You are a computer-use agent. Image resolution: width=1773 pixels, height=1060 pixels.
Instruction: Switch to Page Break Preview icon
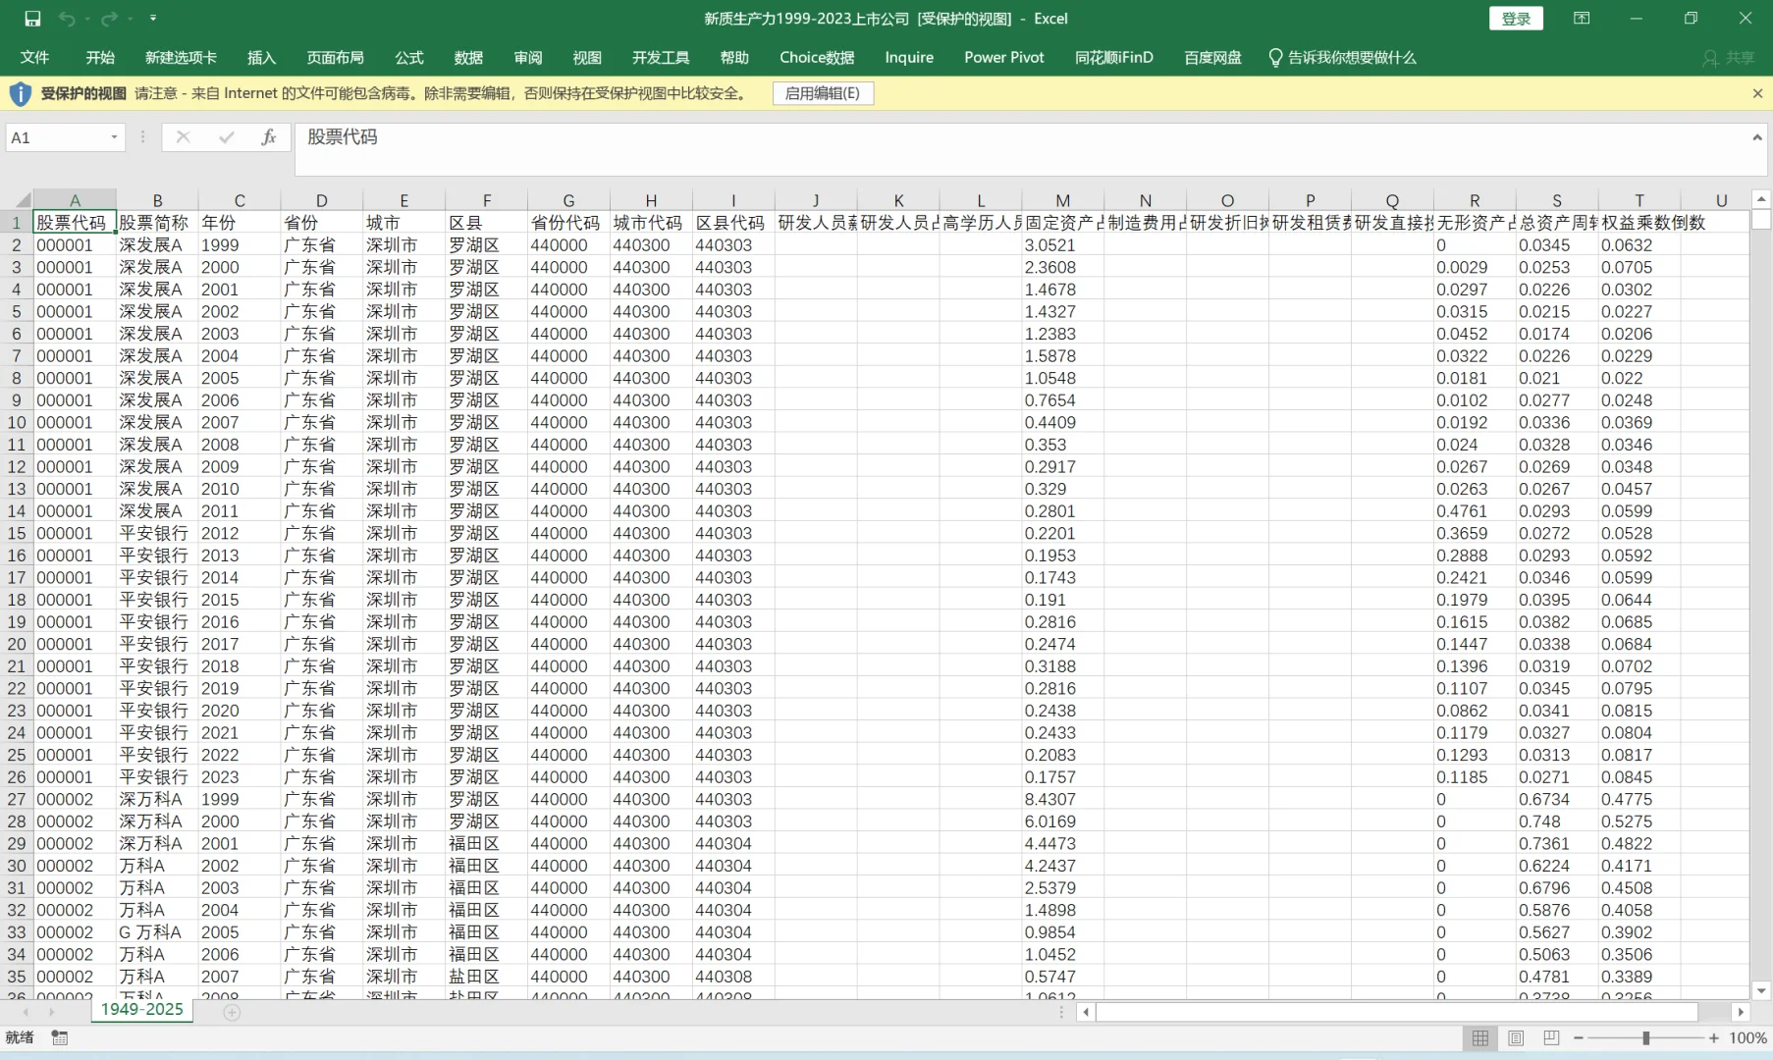click(1551, 1038)
